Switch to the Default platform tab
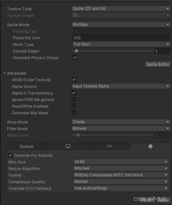The image size is (172, 205). [27, 147]
